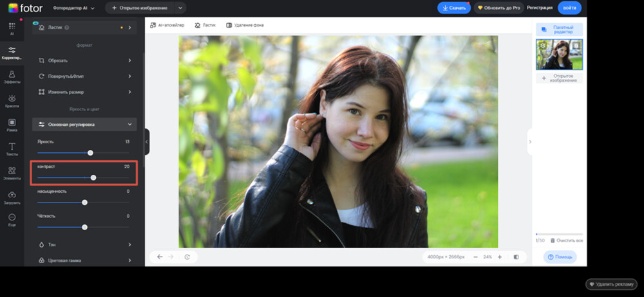Click the layers icon on the thumbnail

[542, 45]
